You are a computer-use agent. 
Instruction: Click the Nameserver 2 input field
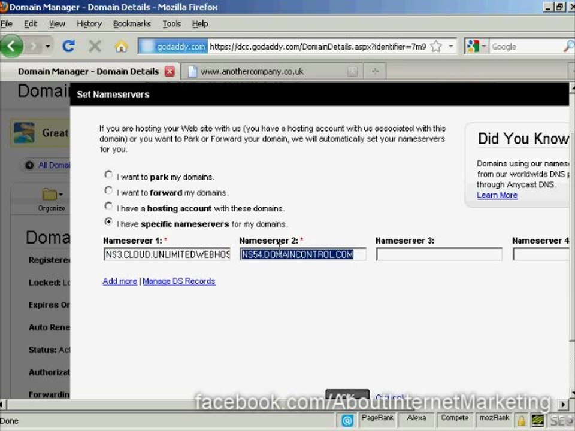tap(303, 254)
